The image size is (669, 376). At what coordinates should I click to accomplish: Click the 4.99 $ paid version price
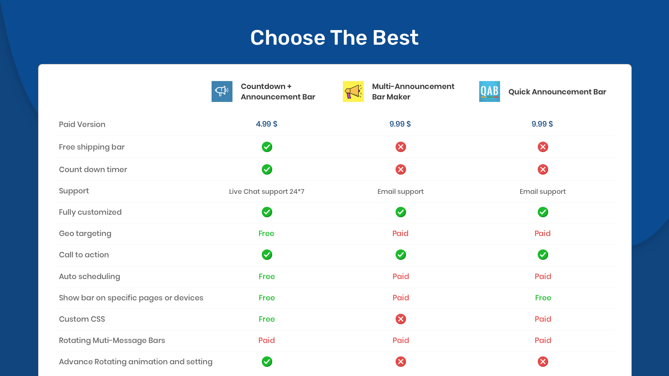pos(267,124)
